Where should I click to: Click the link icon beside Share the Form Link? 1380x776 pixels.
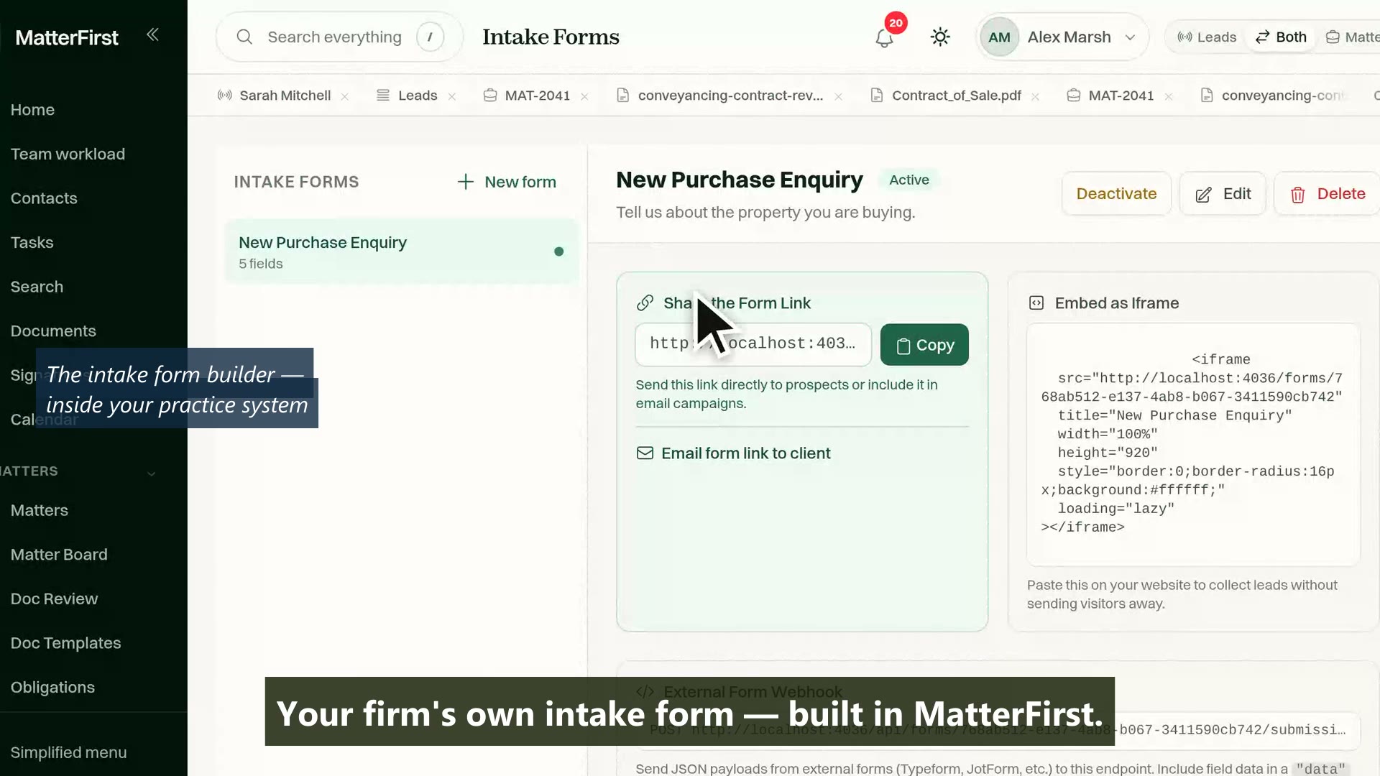(x=645, y=303)
